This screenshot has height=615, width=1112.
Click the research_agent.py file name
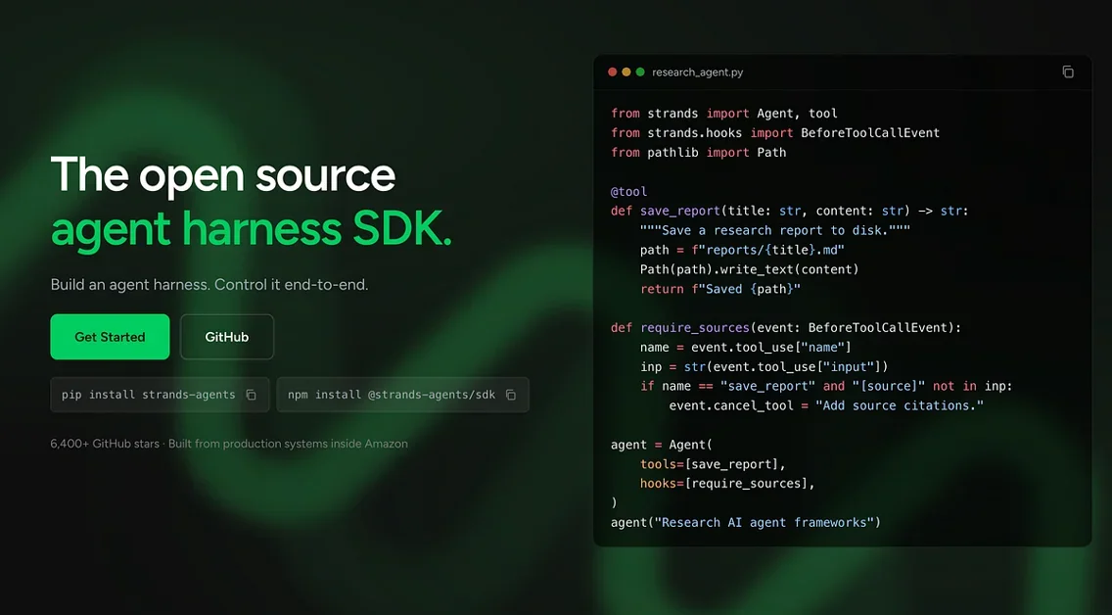pos(698,72)
